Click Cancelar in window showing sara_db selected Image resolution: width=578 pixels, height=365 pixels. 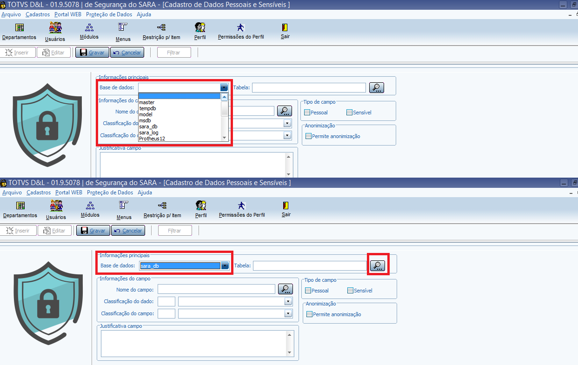tap(128, 231)
